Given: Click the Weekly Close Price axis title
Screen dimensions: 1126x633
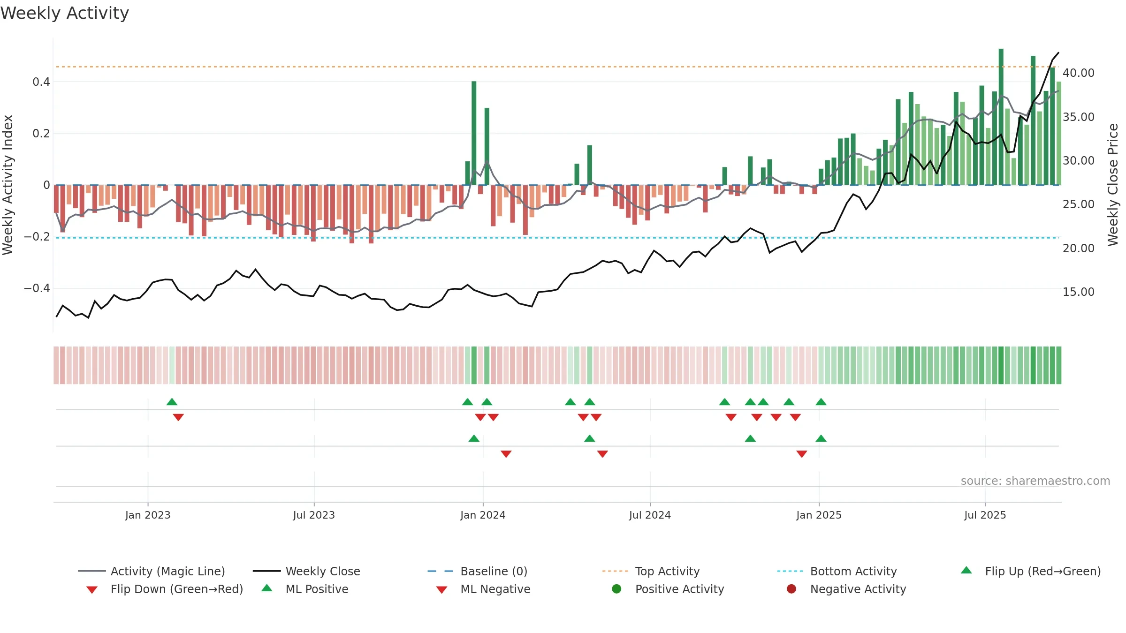Looking at the screenshot, I should click(1113, 185).
